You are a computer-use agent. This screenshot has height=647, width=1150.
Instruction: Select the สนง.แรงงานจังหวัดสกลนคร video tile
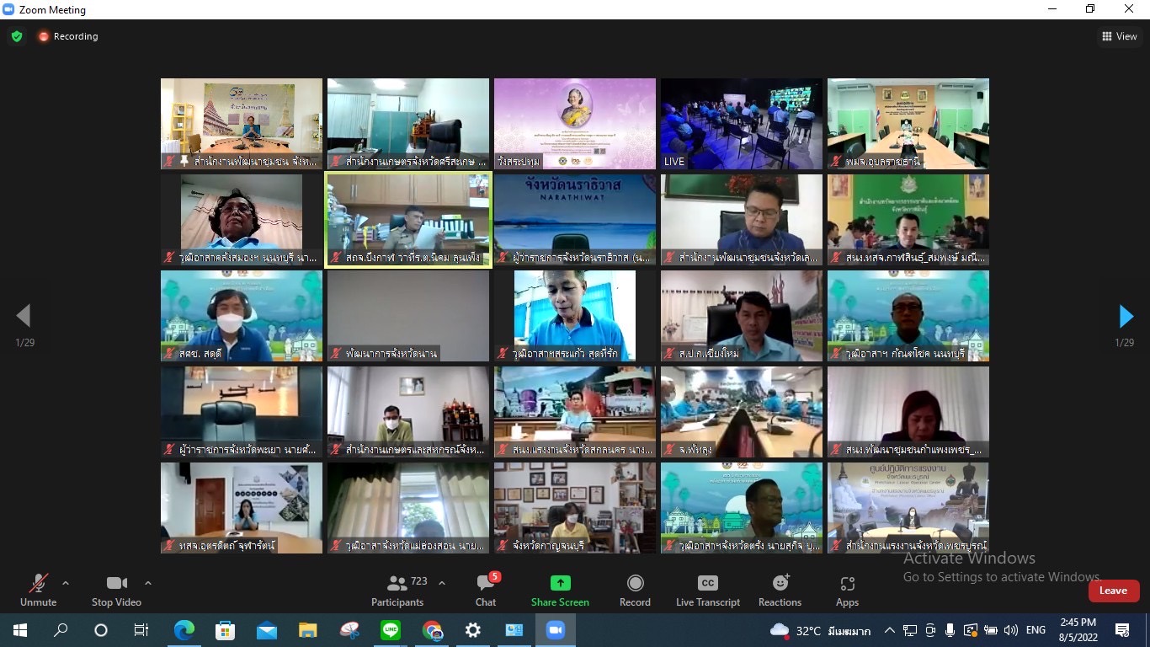[x=575, y=412]
